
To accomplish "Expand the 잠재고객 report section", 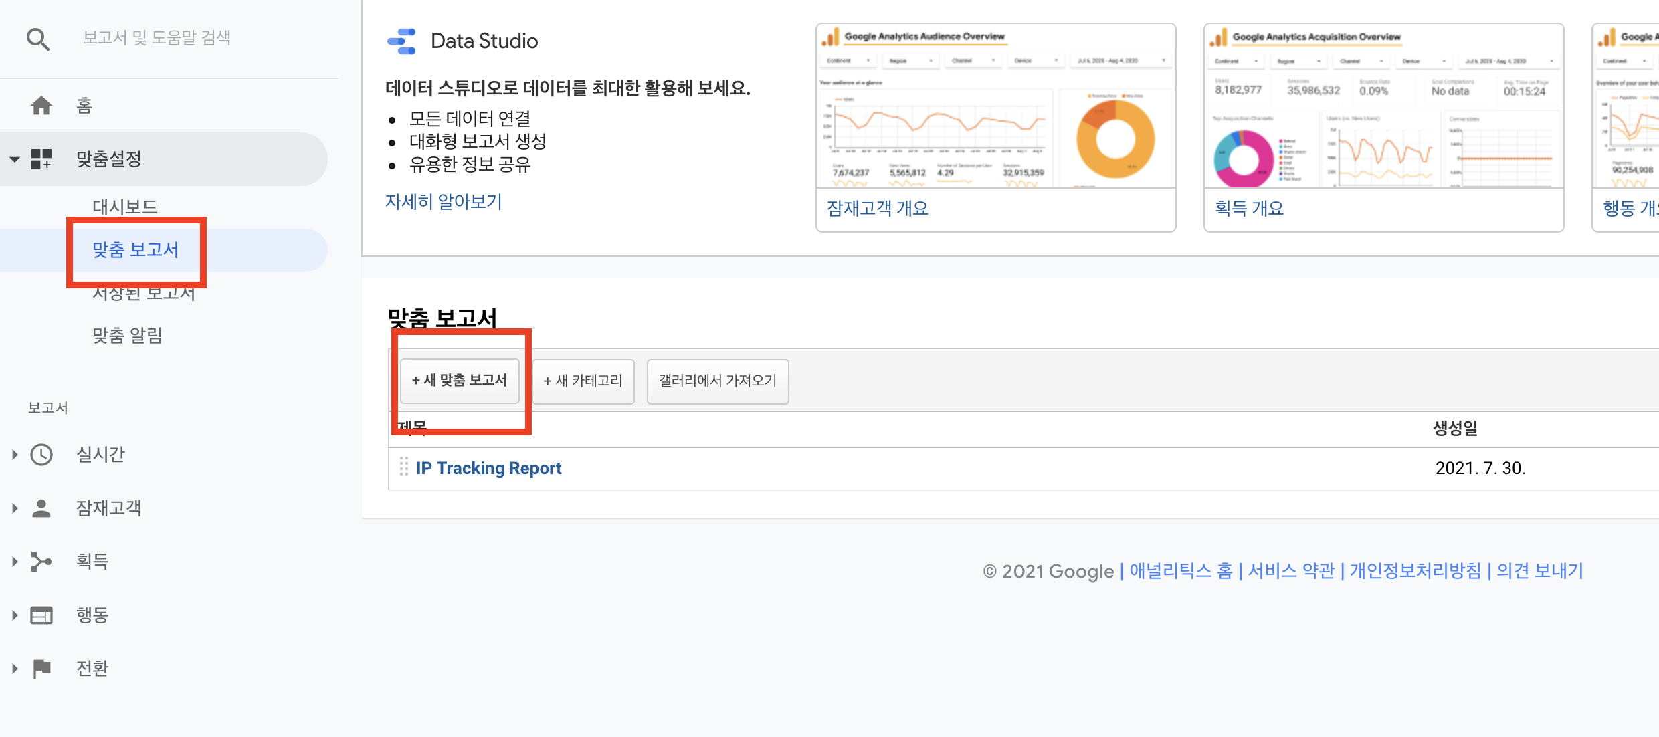I will [x=13, y=508].
